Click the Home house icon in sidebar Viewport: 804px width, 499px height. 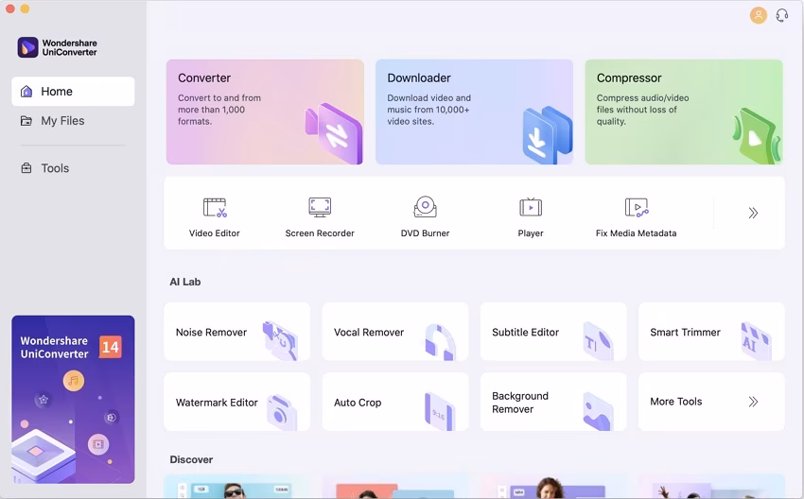tap(26, 91)
